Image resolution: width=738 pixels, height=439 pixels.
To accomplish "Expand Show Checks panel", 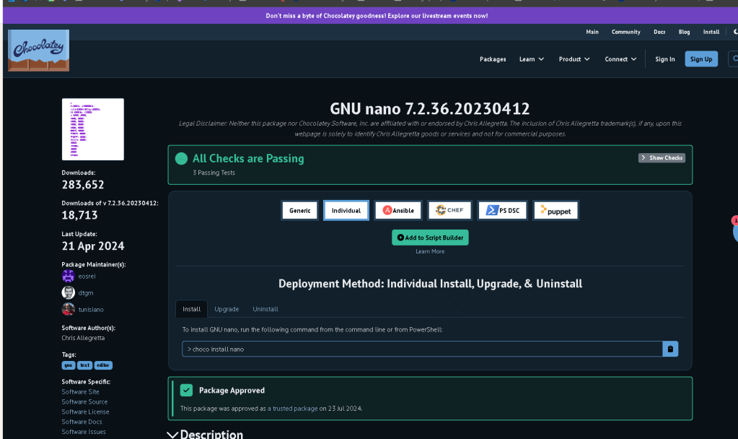I will (662, 158).
